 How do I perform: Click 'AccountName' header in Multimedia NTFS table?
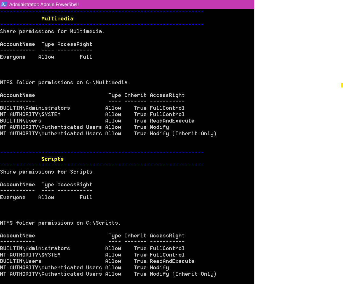18,95
